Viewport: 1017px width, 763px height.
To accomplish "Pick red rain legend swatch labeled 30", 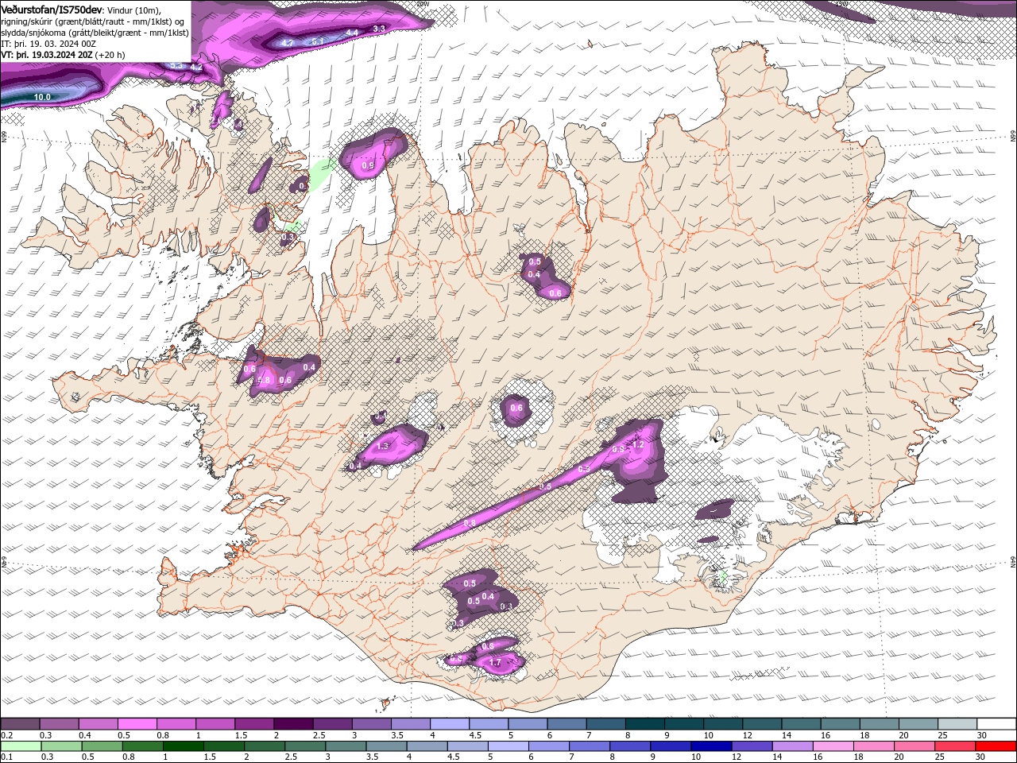I will point(996,746).
